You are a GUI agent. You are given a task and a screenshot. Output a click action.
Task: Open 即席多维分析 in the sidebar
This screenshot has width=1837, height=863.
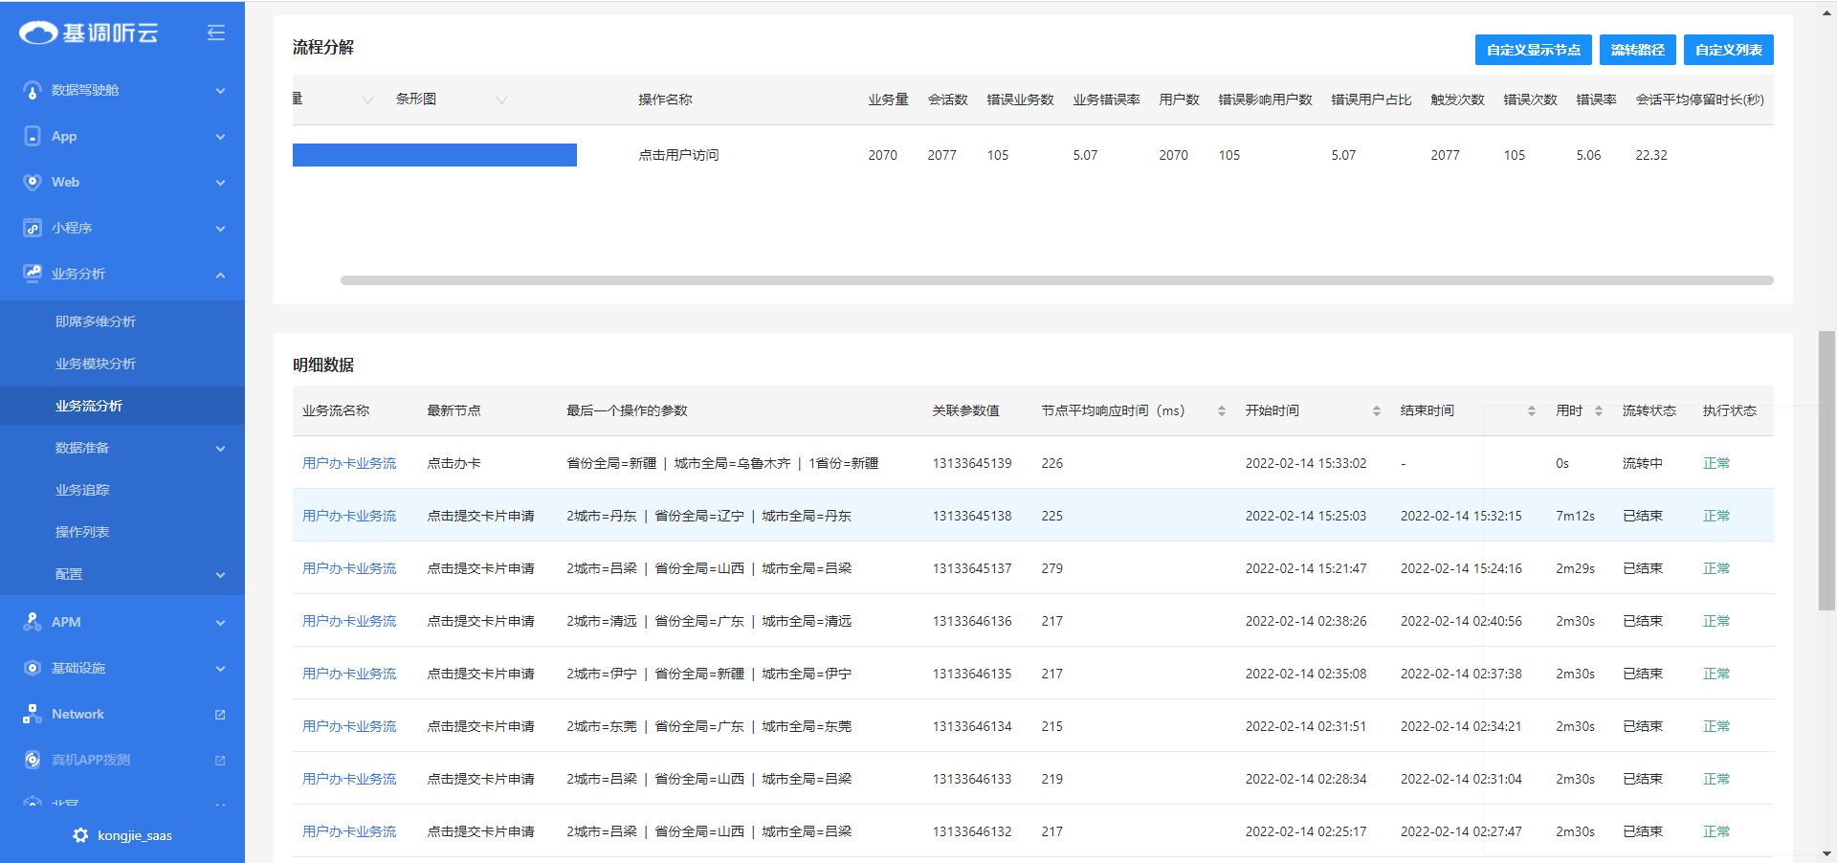coord(96,321)
